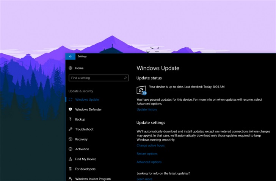The height and width of the screenshot is (181, 276).
Task: Click the Windows Insider Program icon
Action: 71,178
